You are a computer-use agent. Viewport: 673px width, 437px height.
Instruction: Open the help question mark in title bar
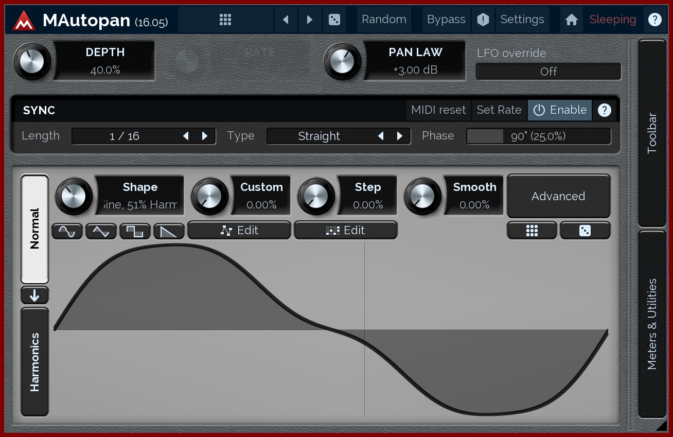654,20
